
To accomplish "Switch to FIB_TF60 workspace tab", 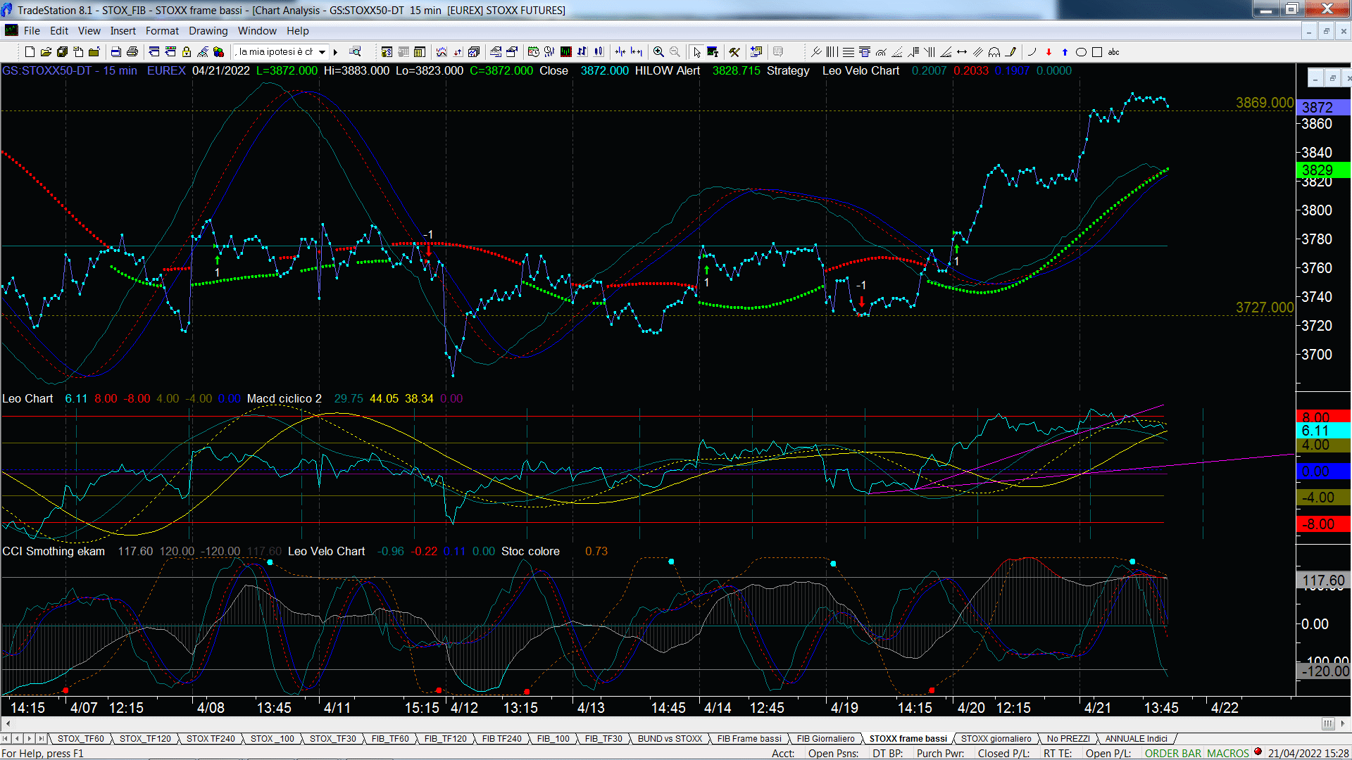I will coord(390,739).
